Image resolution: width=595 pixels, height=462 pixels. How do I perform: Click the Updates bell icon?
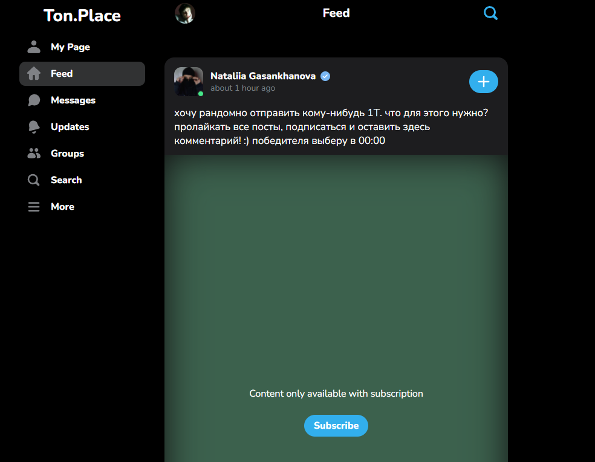[x=34, y=127]
